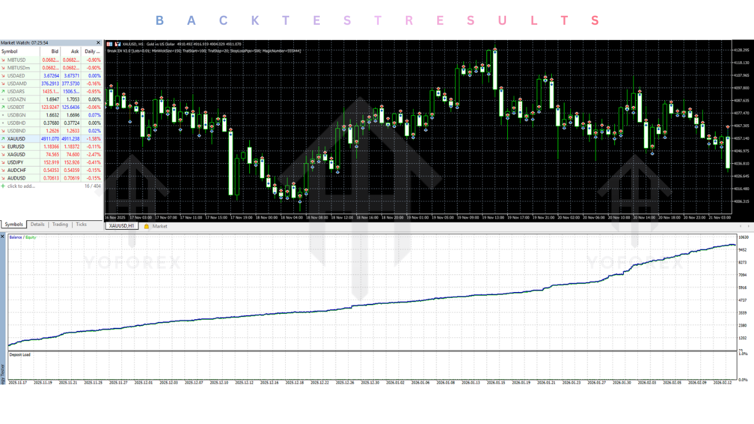Image resolution: width=754 pixels, height=424 pixels.
Task: Switch to the Ticks tab
Action: (x=81, y=224)
